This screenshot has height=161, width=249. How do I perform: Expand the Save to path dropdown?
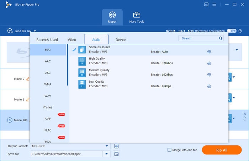107,154
